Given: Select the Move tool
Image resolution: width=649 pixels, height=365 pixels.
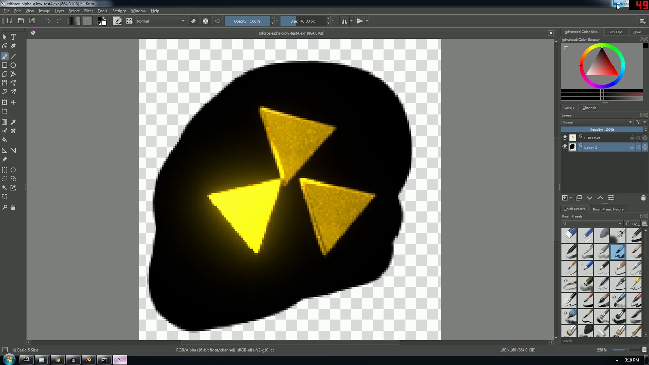Looking at the screenshot, I should pyautogui.click(x=13, y=102).
